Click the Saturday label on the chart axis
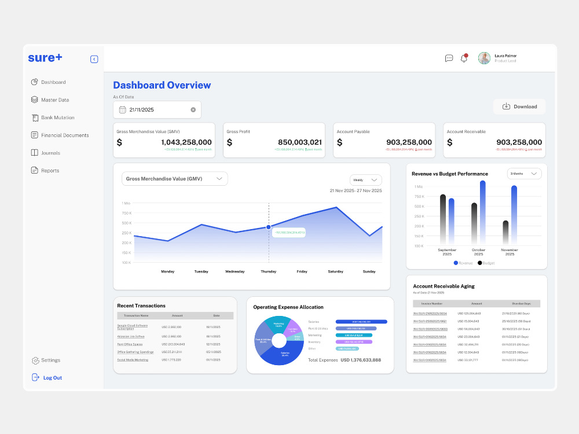 [335, 271]
